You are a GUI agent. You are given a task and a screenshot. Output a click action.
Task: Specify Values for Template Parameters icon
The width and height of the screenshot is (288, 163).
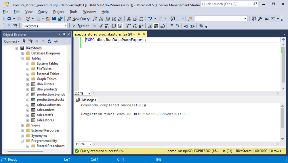(201, 26)
